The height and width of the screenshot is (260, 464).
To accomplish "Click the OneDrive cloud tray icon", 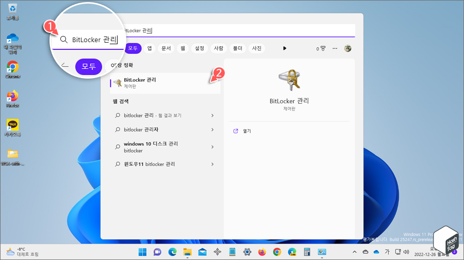I will pos(376,252).
